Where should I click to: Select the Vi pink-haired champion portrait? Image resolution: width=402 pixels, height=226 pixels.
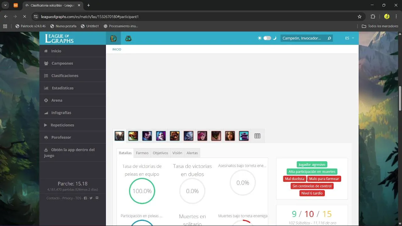click(202, 136)
